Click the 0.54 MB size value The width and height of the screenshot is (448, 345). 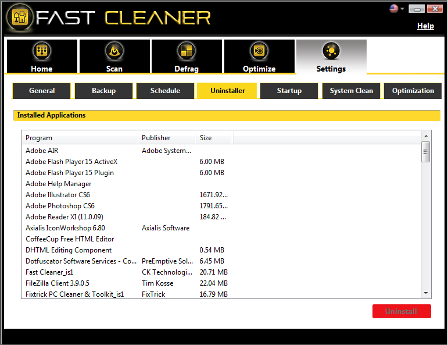[212, 250]
